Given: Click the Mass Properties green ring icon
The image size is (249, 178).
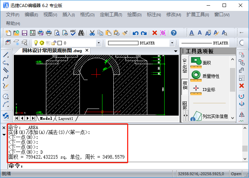Looking at the screenshot, I should 196,76.
